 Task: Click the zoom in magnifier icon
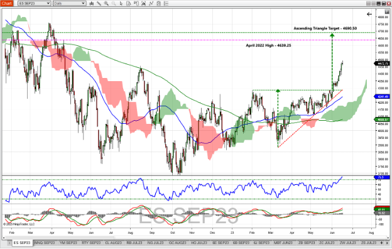[106, 3]
